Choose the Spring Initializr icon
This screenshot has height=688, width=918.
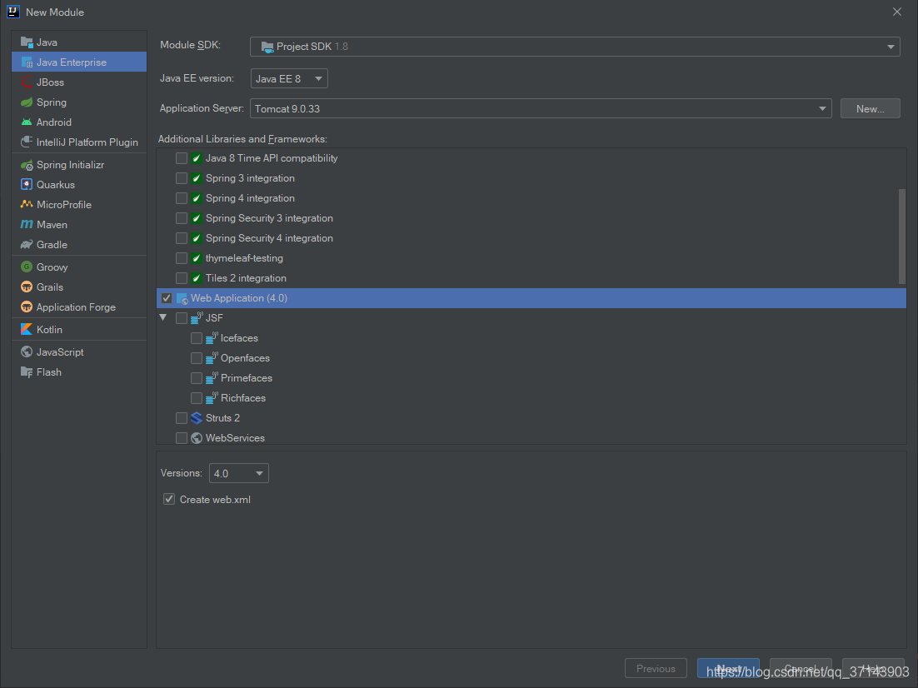pos(27,165)
